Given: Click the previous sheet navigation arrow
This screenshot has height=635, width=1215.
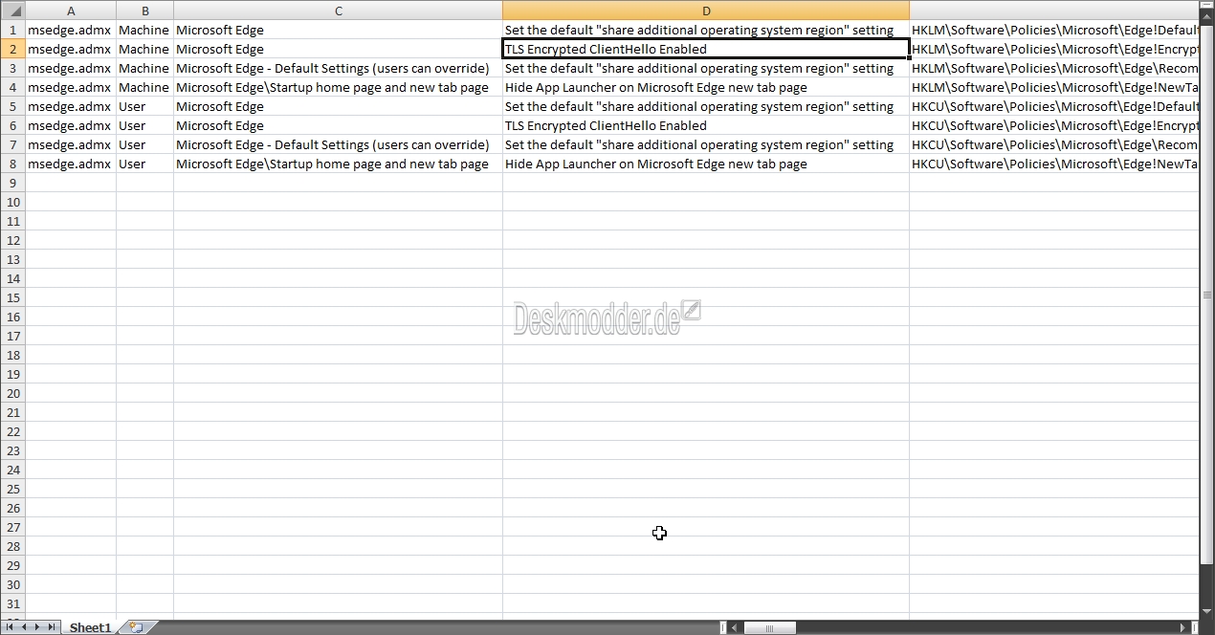Looking at the screenshot, I should (x=25, y=627).
